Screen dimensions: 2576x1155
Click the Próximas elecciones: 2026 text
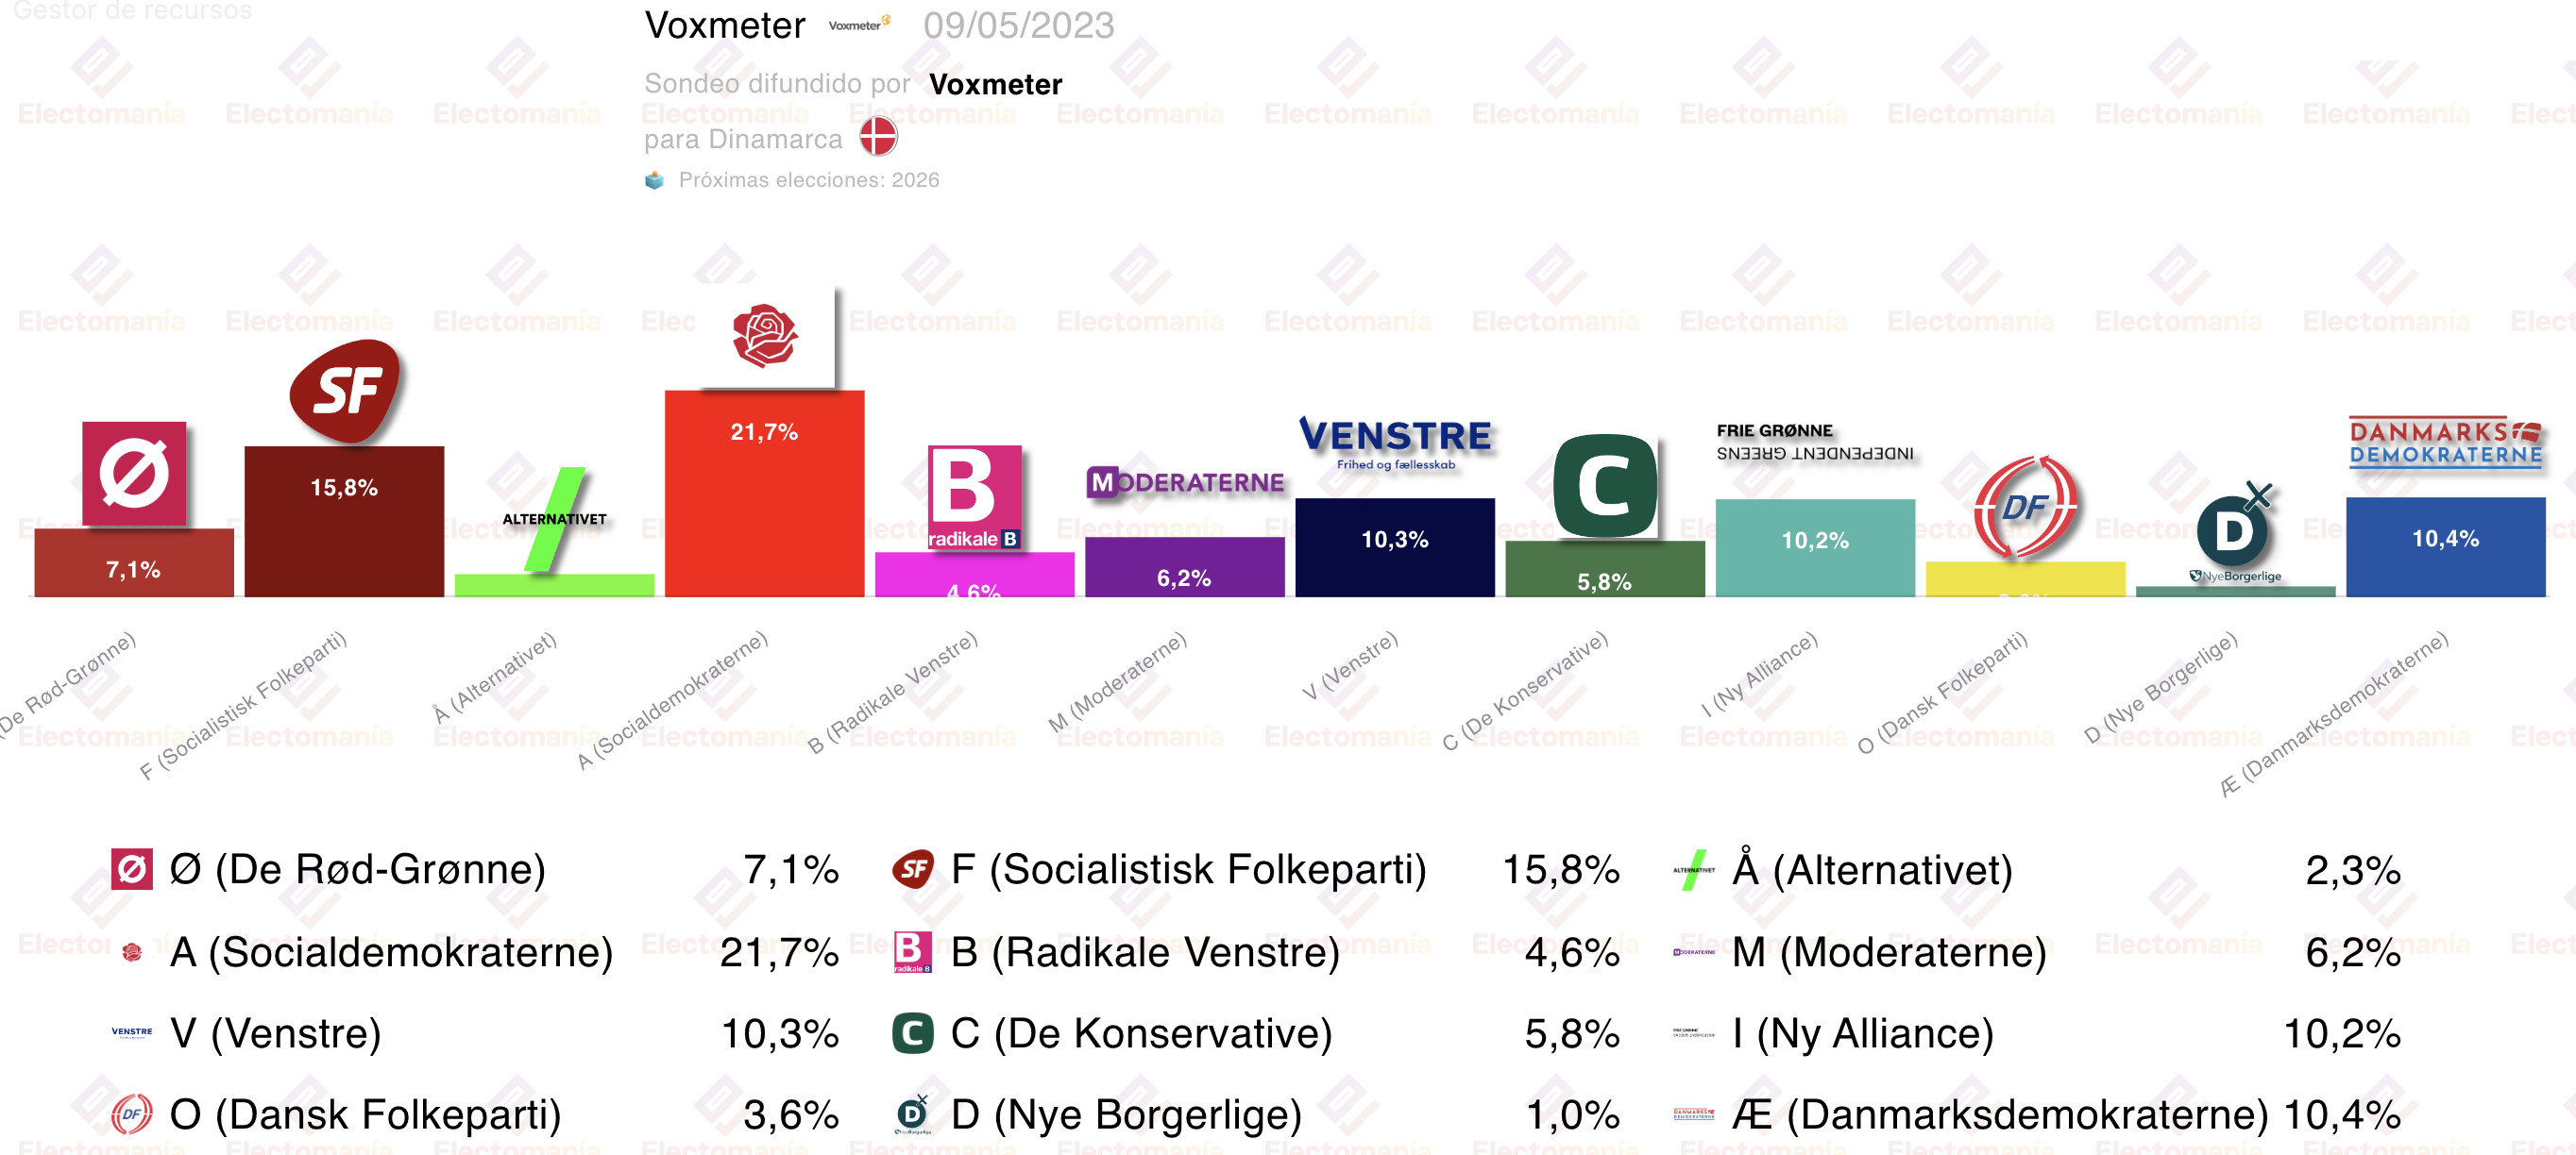(809, 180)
